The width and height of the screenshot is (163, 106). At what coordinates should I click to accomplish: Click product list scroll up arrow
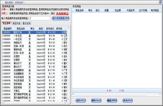(68, 28)
